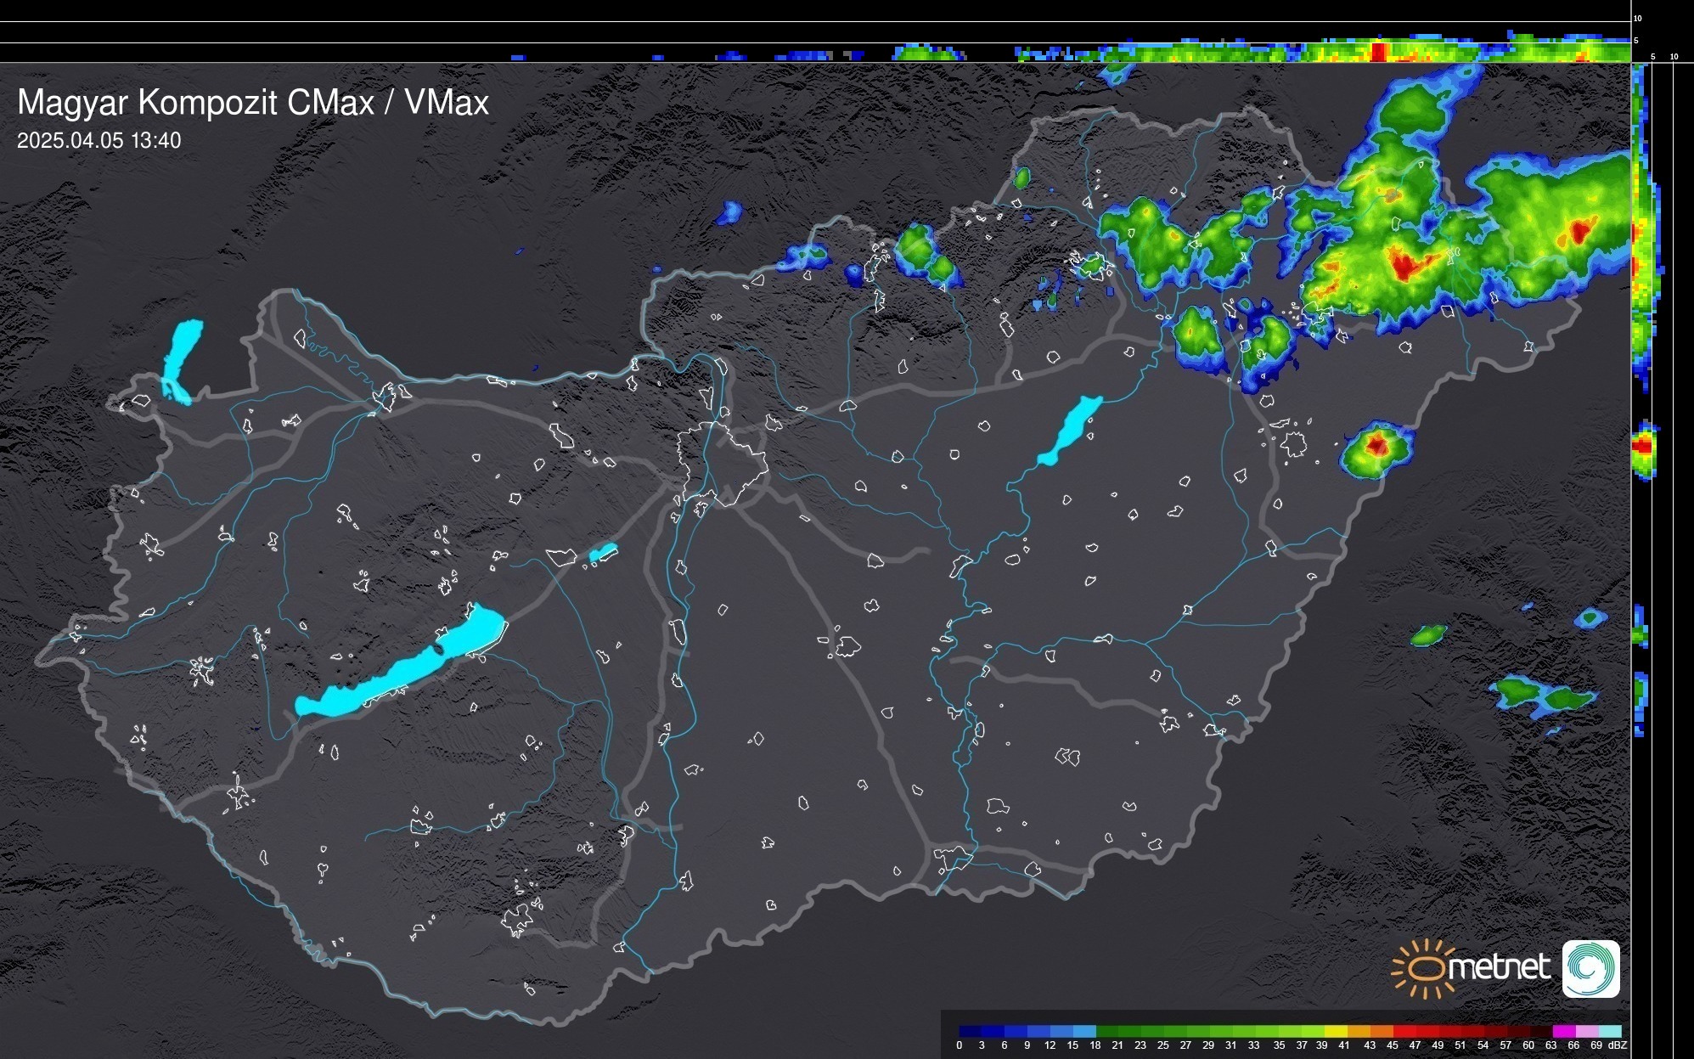Click the Budapest city outline
This screenshot has height=1059, width=1694.
(x=722, y=463)
